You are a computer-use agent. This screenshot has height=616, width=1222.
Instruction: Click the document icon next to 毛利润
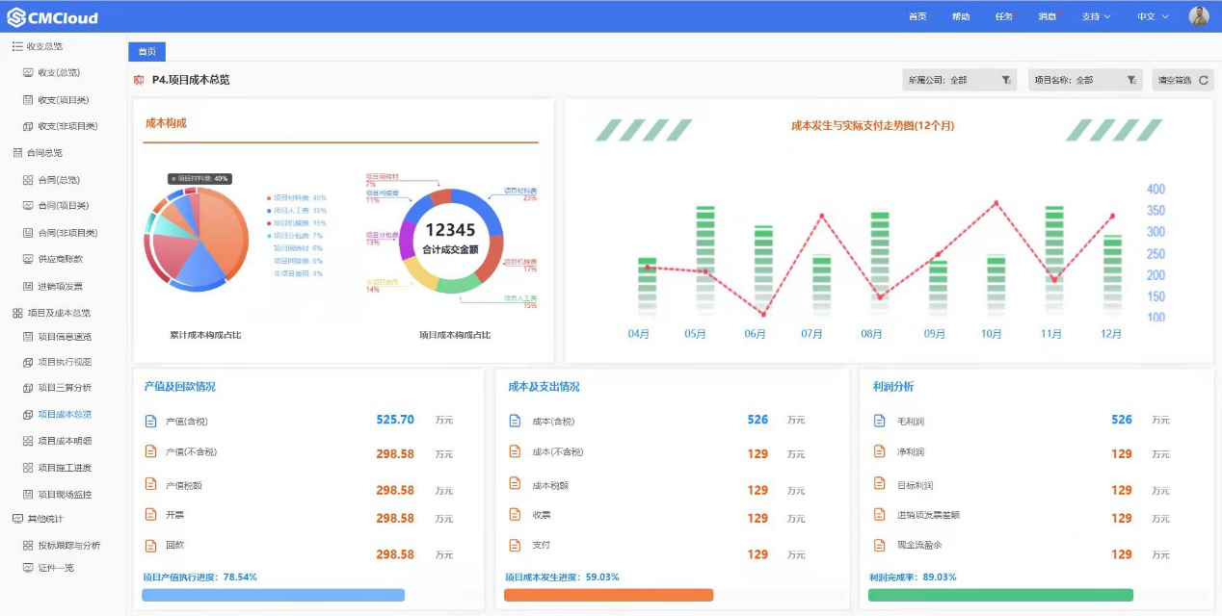[x=879, y=421]
